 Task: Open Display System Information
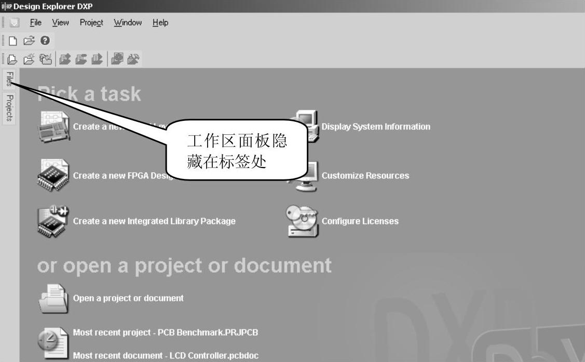376,127
